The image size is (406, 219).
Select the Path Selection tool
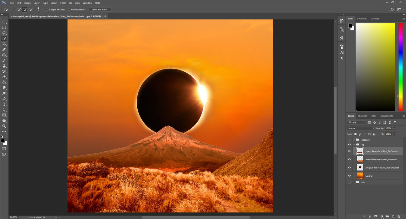pos(4,110)
